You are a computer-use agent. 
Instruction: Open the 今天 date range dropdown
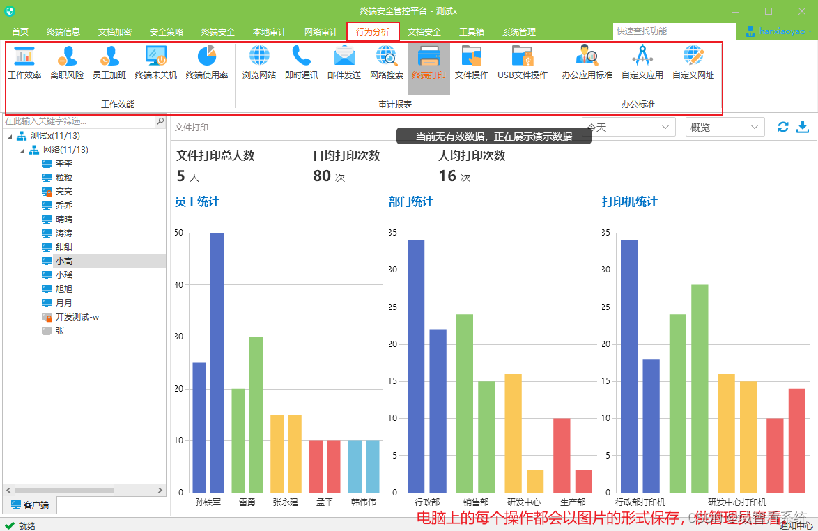(628, 128)
